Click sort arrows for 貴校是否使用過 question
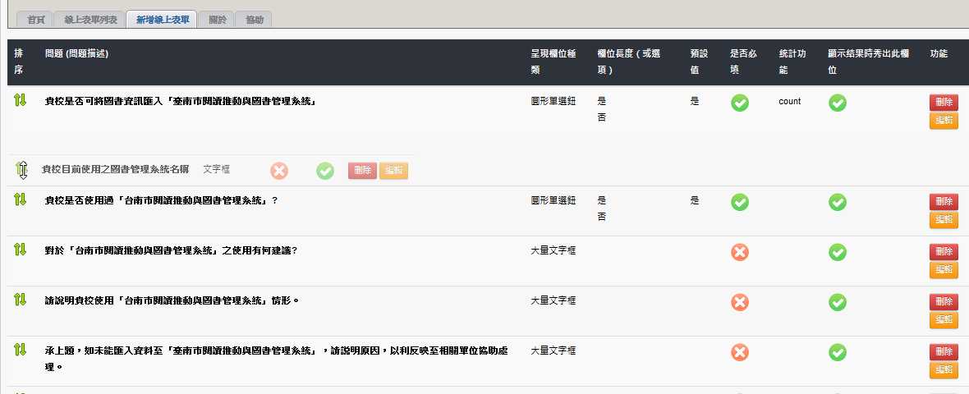Screen dimensions: 969x394 (x=21, y=199)
